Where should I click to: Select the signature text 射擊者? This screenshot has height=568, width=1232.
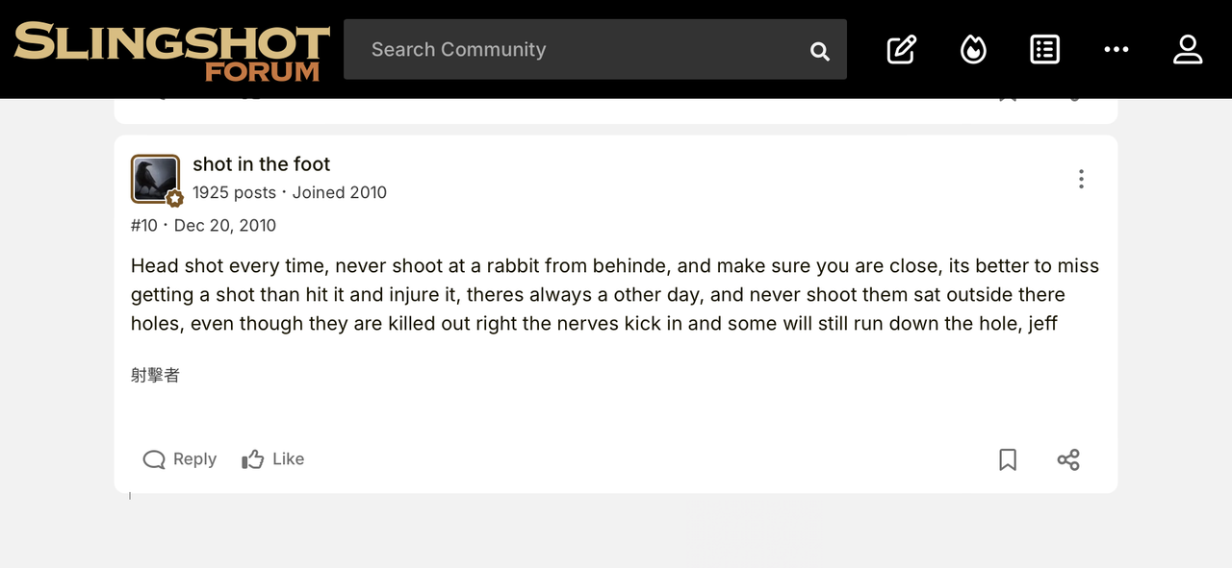(155, 375)
